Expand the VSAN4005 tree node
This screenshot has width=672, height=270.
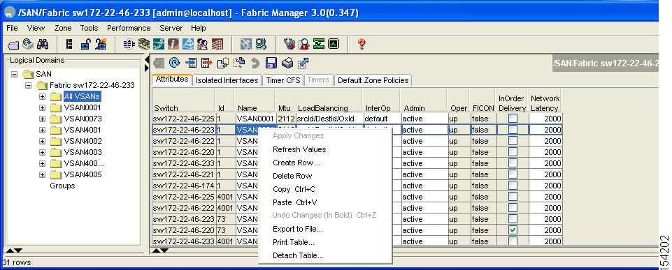(42, 174)
